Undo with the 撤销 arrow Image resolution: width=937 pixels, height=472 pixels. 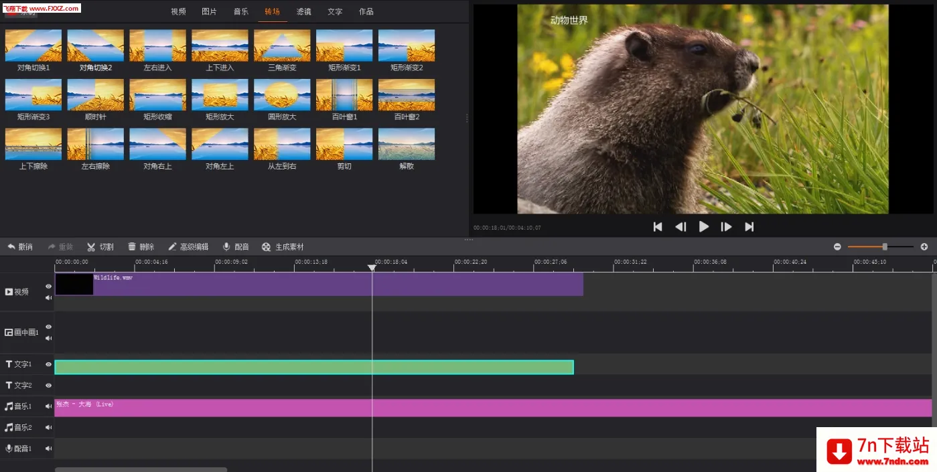click(11, 247)
